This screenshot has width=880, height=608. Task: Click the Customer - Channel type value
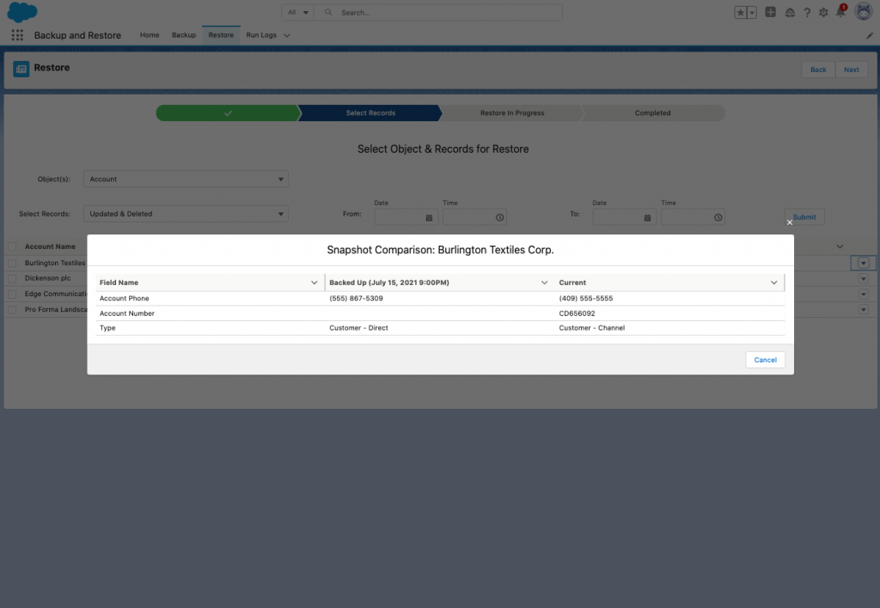(x=591, y=328)
